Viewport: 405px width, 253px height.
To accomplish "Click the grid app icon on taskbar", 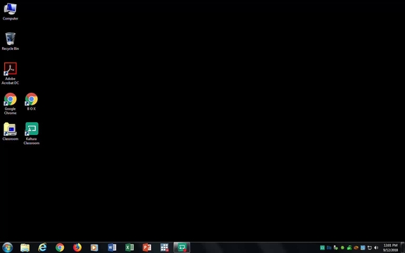I will click(x=164, y=247).
